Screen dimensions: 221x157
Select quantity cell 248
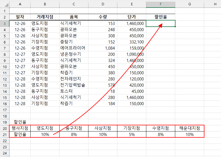tap(103, 29)
